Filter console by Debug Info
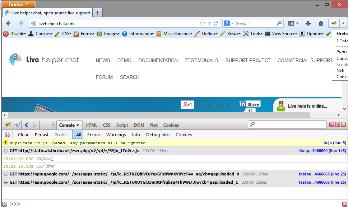 click(x=158, y=135)
